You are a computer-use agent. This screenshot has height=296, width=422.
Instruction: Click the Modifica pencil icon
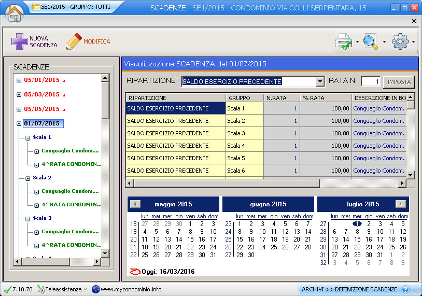pos(74,41)
